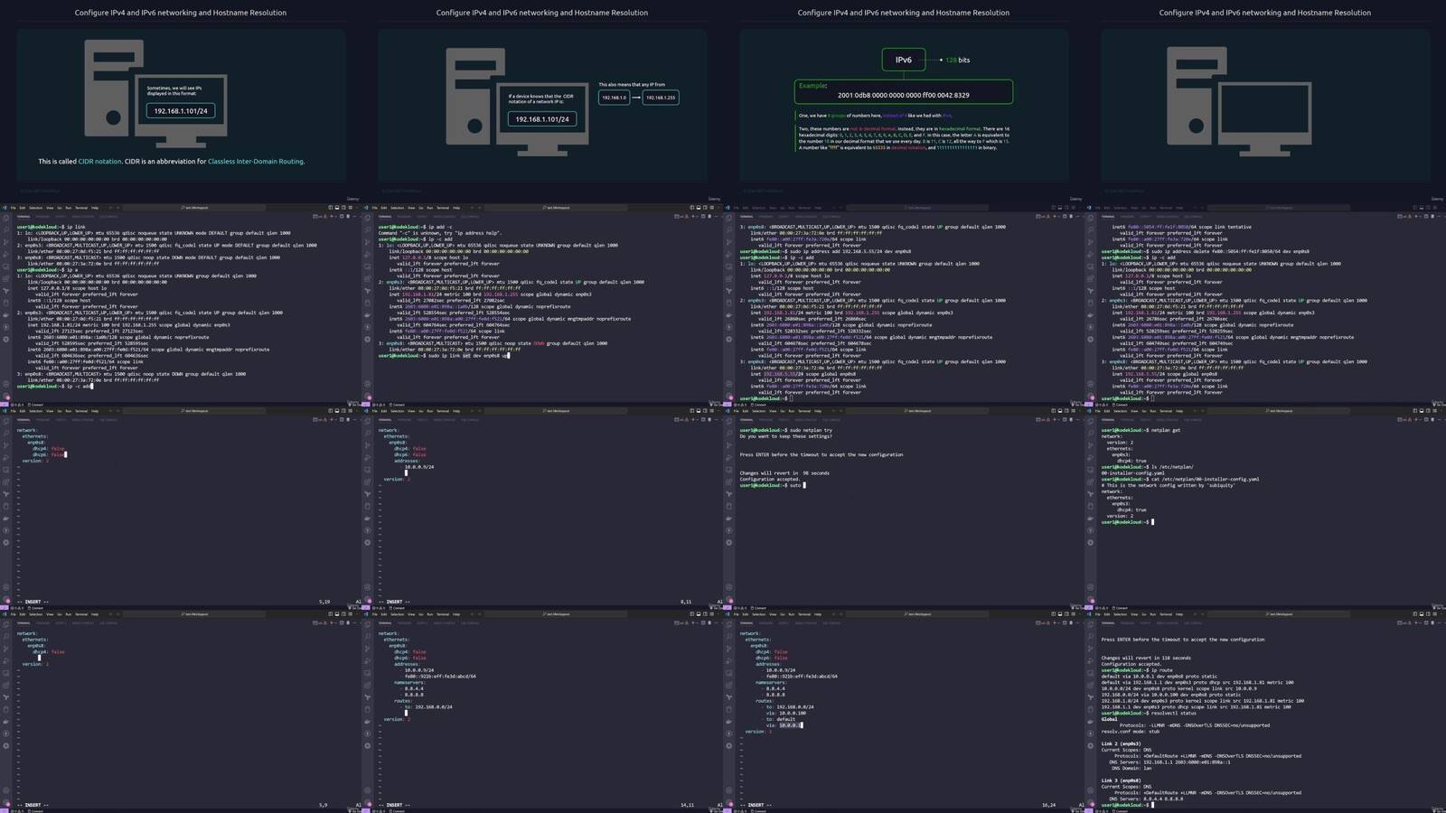This screenshot has height=813, width=1446.
Task: Select the TERMINAL panel tab in 'ip link' window
Action: [24, 216]
